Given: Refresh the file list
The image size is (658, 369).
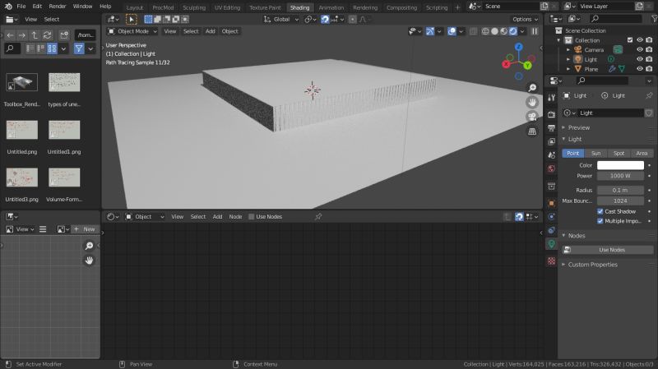Looking at the screenshot, I should (48, 35).
